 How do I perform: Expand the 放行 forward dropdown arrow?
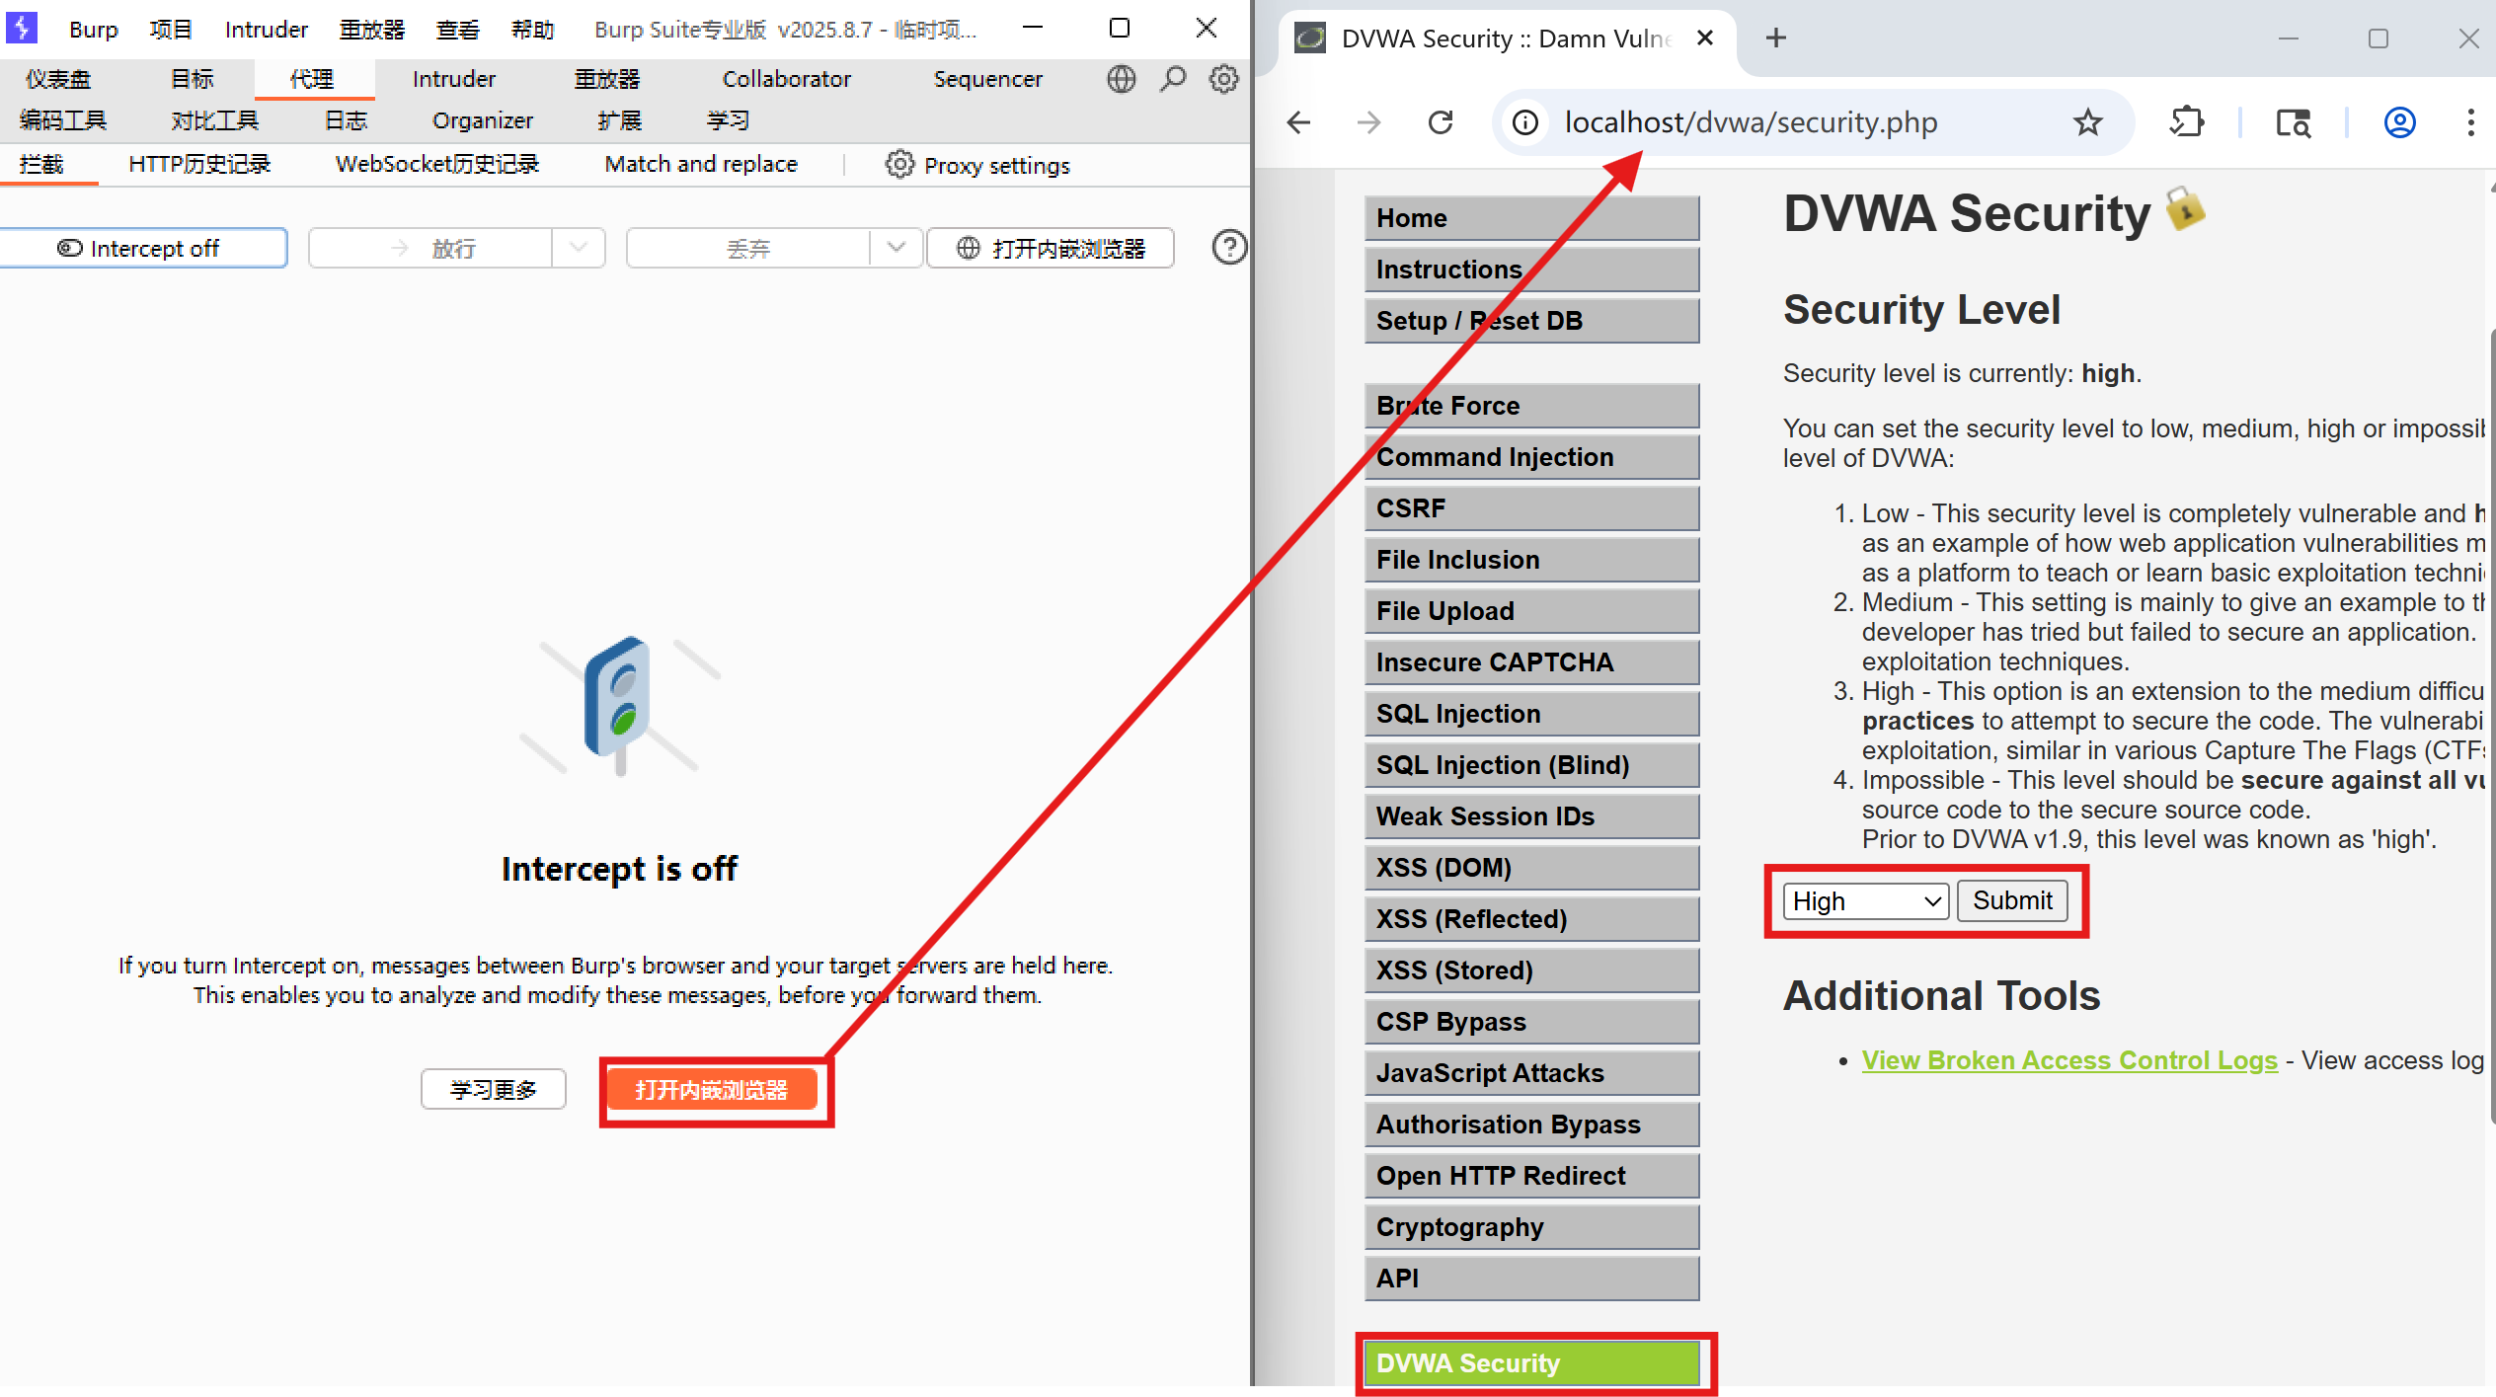(x=579, y=248)
